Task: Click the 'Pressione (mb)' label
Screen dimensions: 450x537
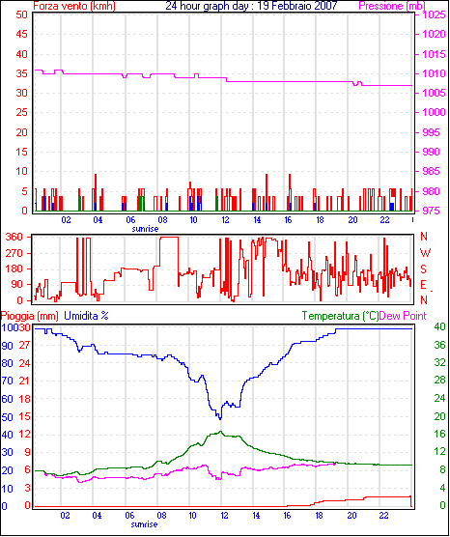Action: 392,6
